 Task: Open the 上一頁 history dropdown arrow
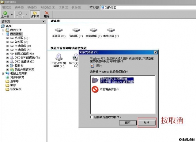tap(12, 15)
